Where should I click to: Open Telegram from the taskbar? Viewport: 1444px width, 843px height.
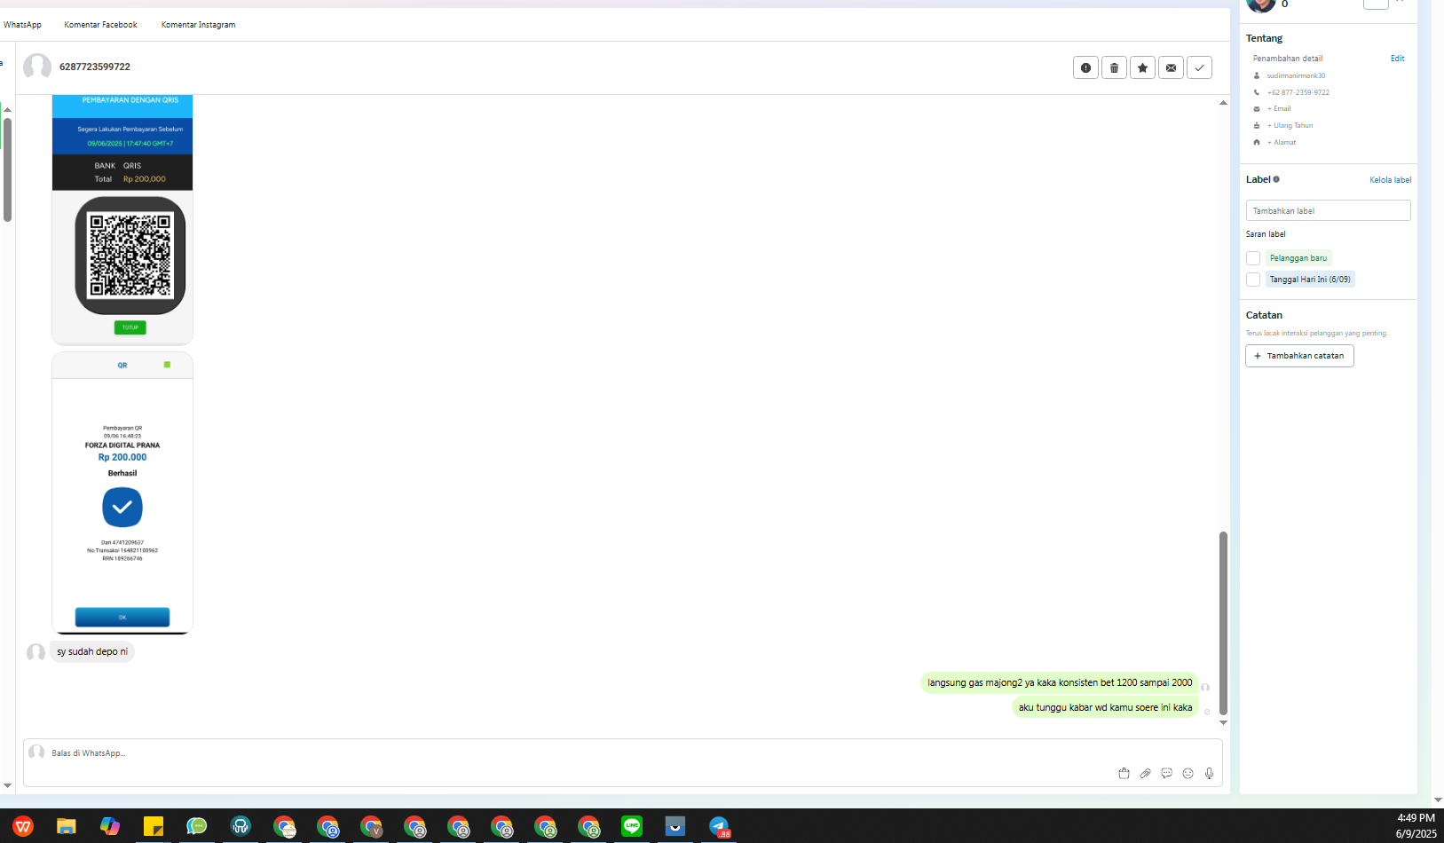pyautogui.click(x=719, y=826)
